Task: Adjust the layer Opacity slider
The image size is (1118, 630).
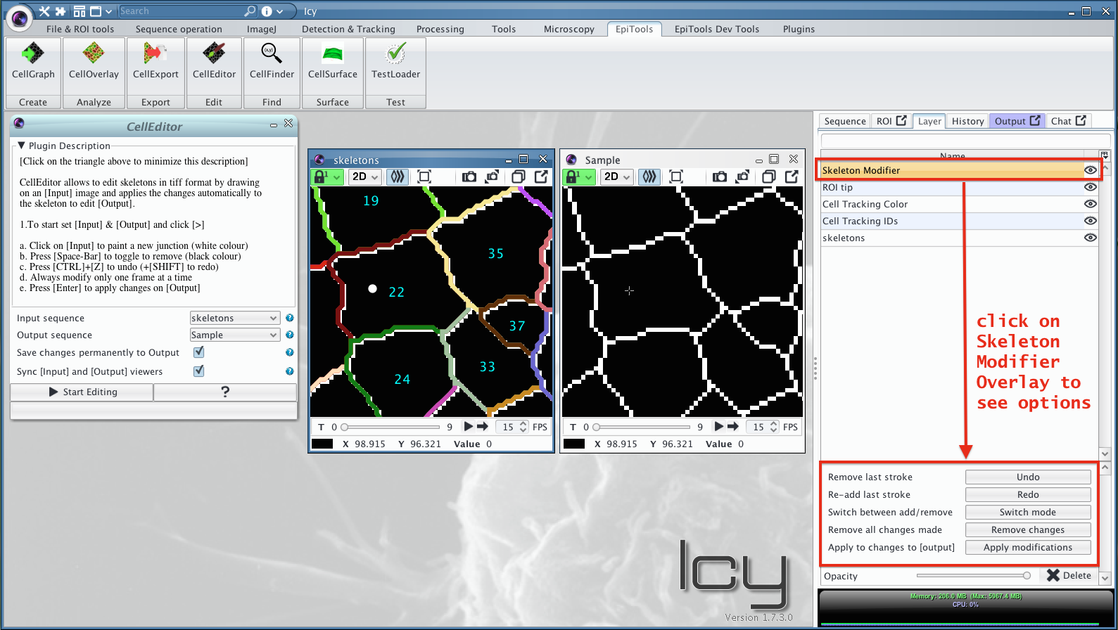Action: [974, 575]
